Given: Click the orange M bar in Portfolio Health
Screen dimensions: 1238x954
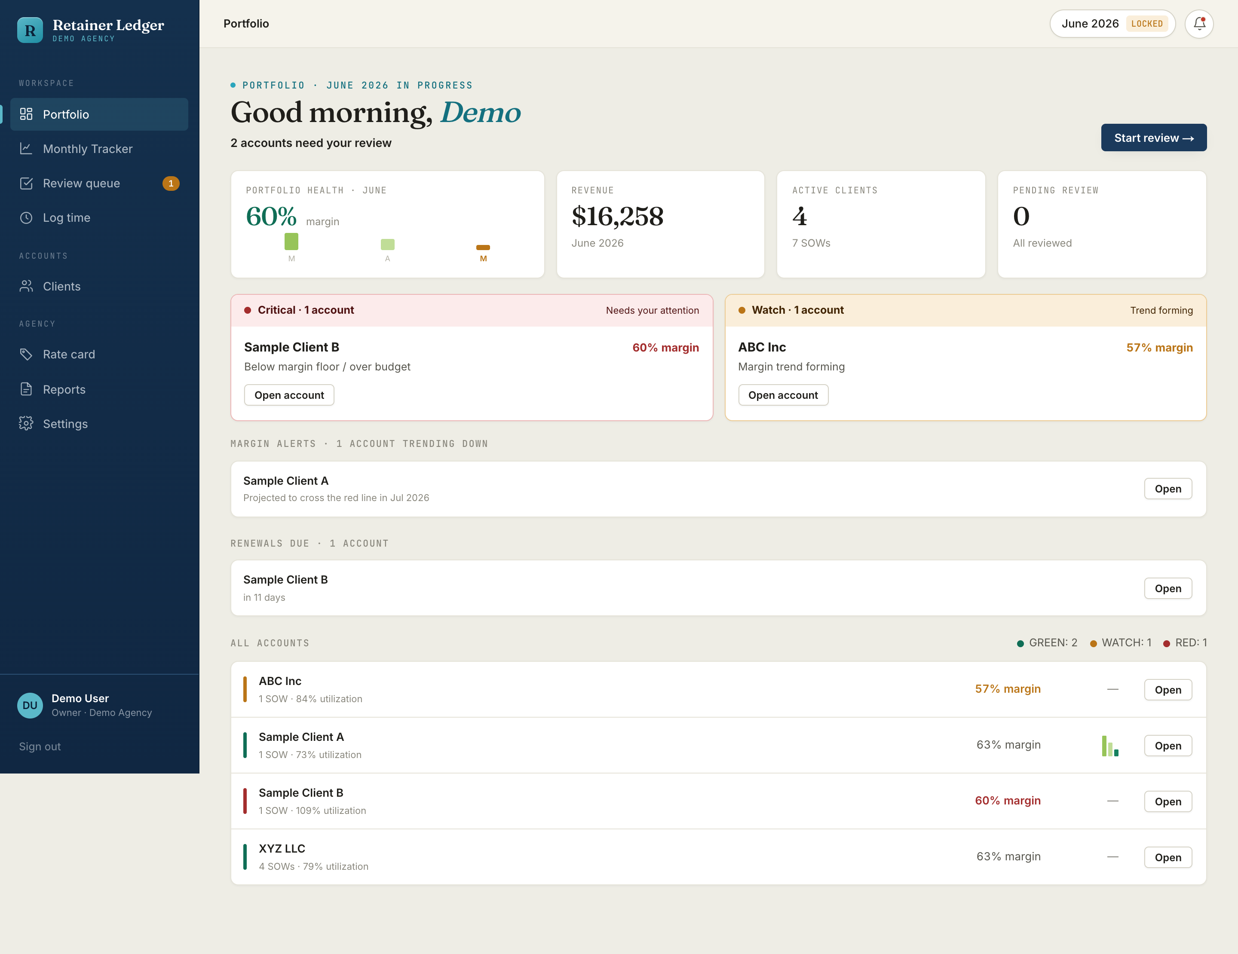Looking at the screenshot, I should point(483,248).
